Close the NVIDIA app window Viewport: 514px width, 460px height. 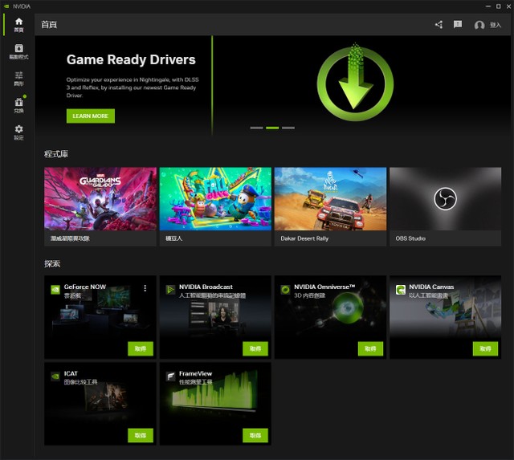pyautogui.click(x=508, y=6)
